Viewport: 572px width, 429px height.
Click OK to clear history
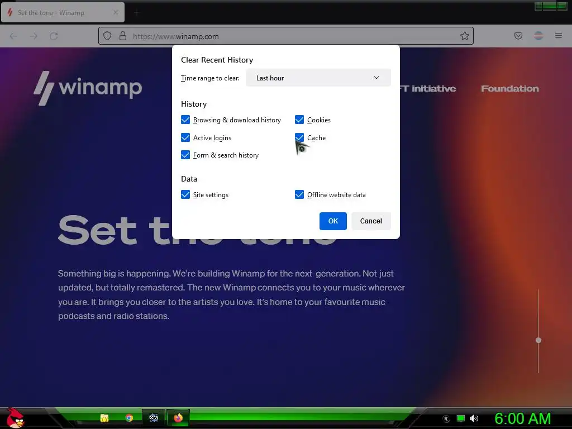pos(333,221)
